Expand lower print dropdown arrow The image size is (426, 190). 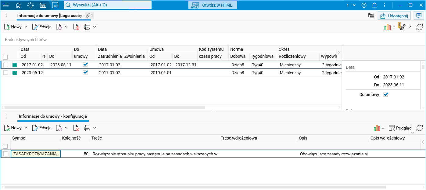(95, 128)
